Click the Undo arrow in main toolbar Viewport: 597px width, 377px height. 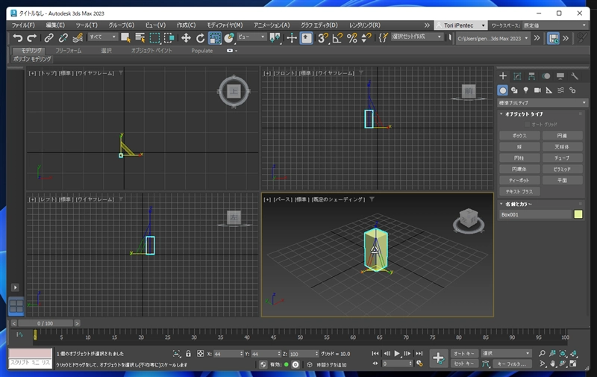pyautogui.click(x=17, y=37)
